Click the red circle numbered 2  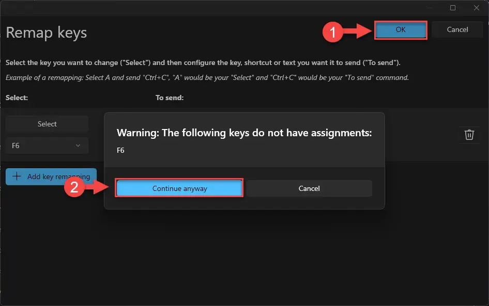point(74,187)
